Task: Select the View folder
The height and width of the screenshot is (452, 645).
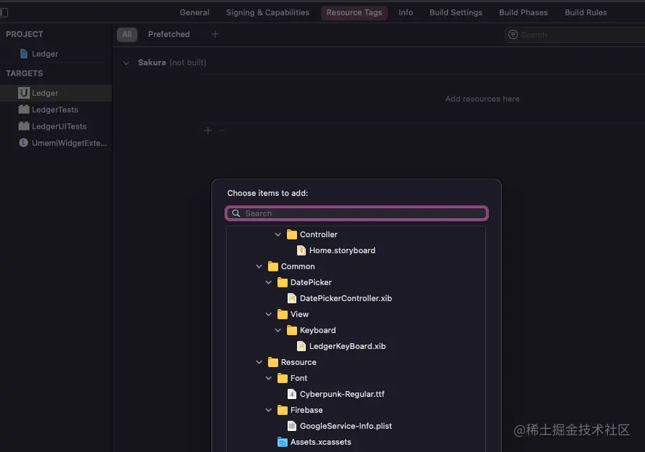Action: point(299,314)
